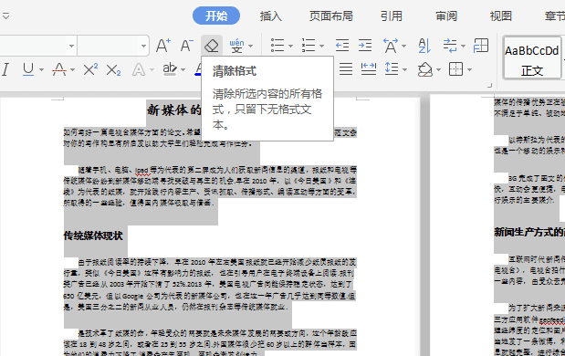Switch to the 插入 tab

(x=270, y=16)
